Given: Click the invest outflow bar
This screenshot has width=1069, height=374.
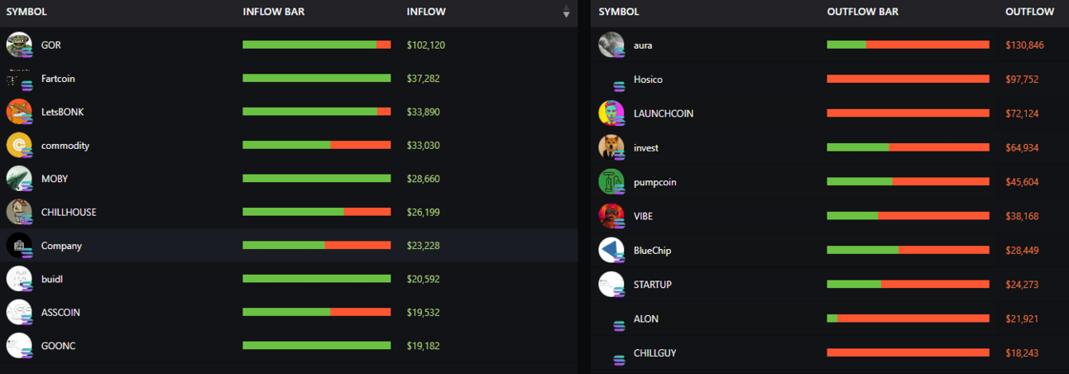Looking at the screenshot, I should (908, 147).
